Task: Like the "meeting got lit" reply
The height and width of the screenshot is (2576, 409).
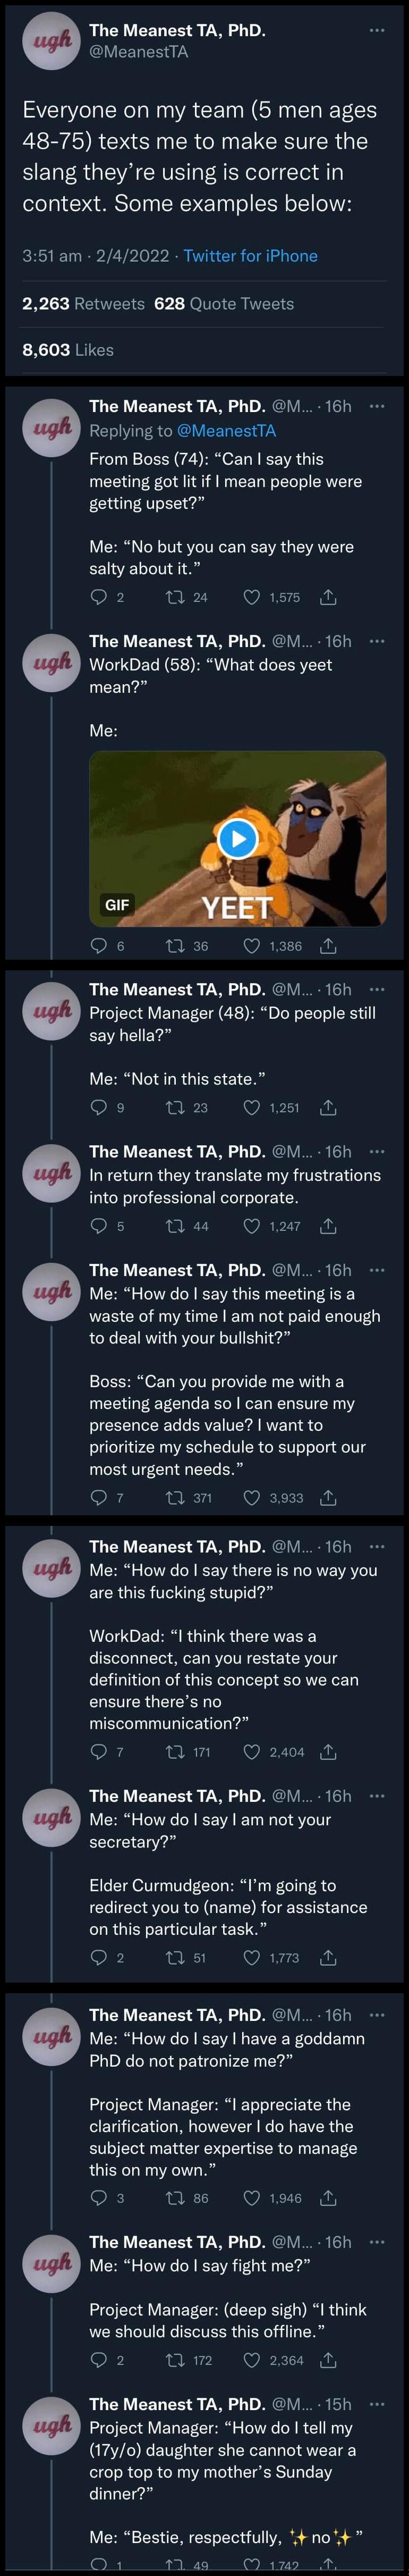Action: tap(252, 597)
